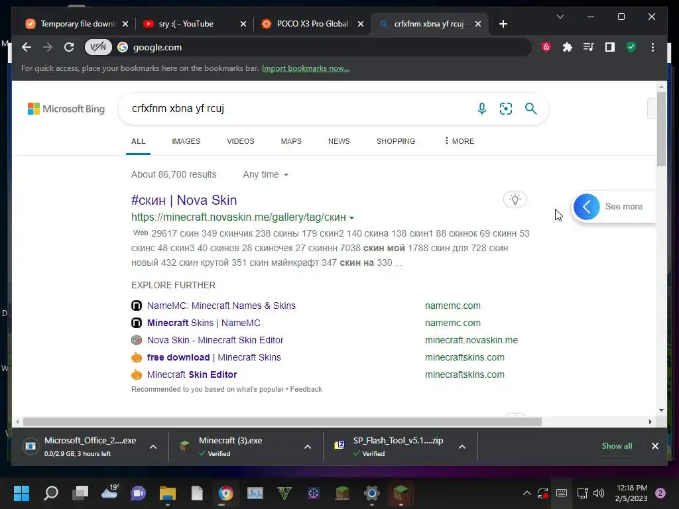Close the downloads bar
679x509 pixels.
pyautogui.click(x=654, y=446)
